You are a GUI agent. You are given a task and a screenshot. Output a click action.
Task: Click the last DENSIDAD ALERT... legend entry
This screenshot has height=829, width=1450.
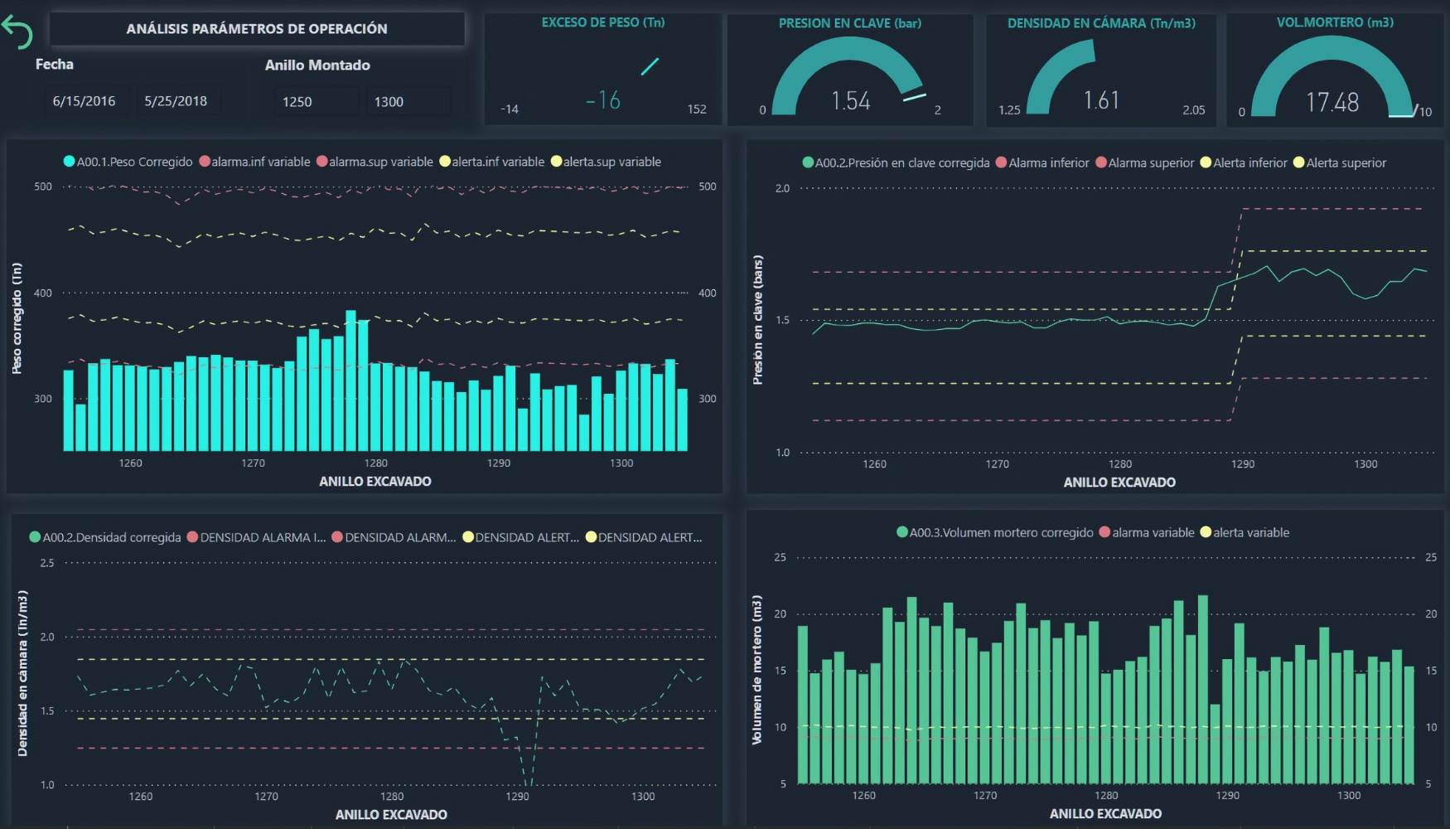(644, 537)
